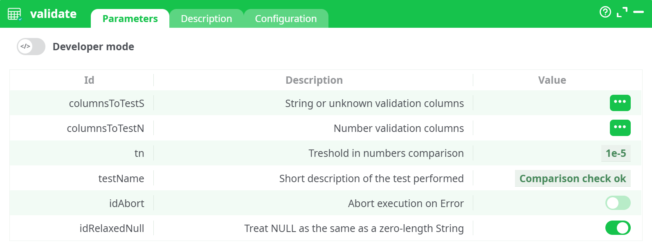Click the Value column header
Viewport: 652px width, 252px height.
[x=552, y=80]
